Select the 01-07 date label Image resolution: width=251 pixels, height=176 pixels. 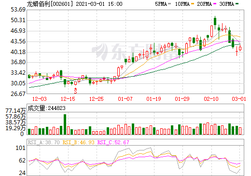(x=125, y=99)
